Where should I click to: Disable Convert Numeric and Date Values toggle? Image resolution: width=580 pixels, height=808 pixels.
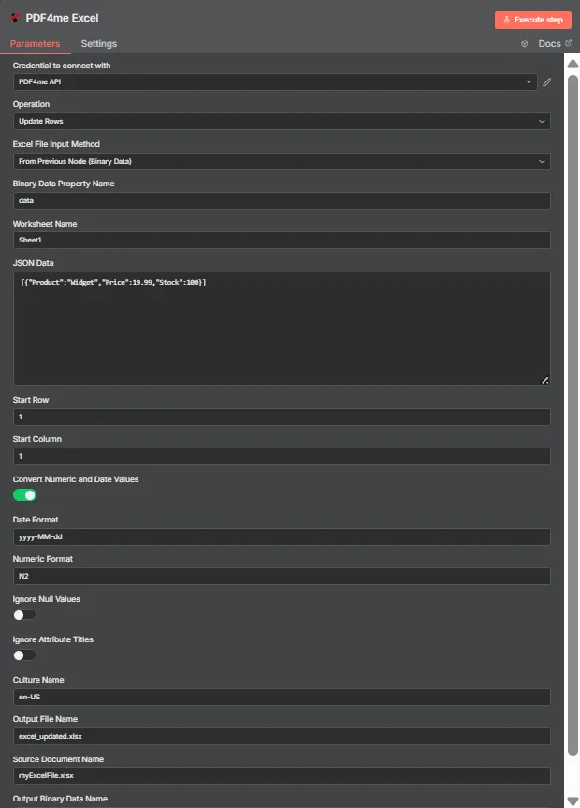24,495
